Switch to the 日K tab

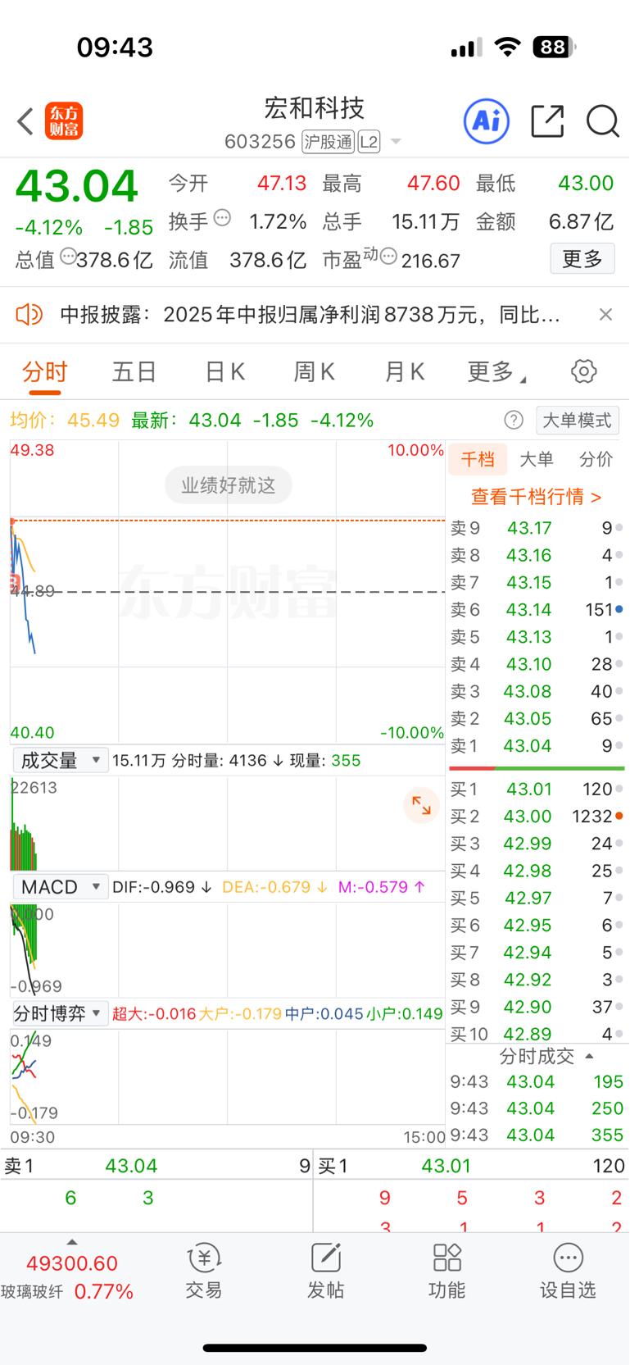click(224, 371)
